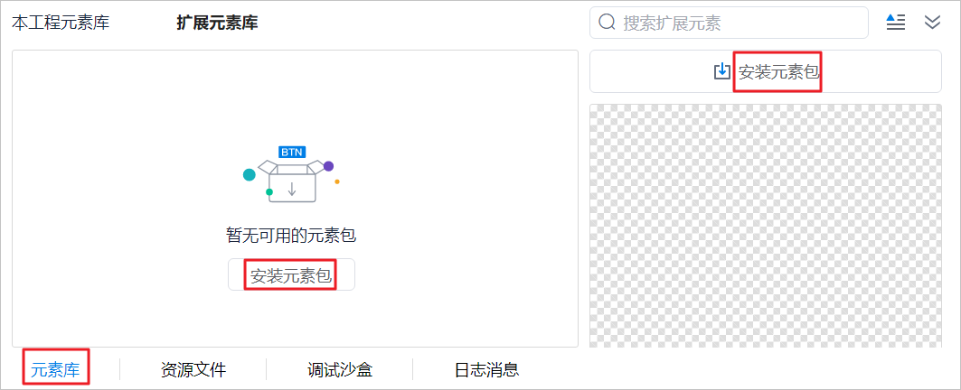Click the down arrow inside the box
The width and height of the screenshot is (961, 390).
[292, 189]
